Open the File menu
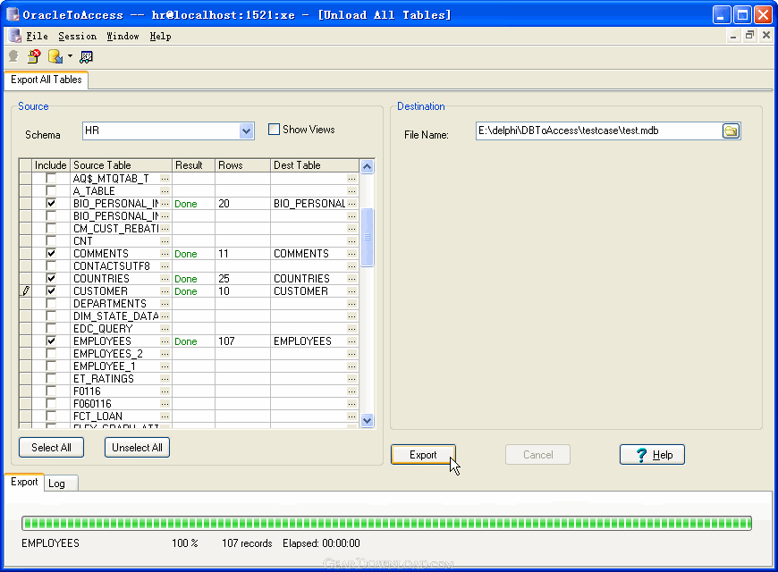This screenshot has height=572, width=778. [x=38, y=37]
